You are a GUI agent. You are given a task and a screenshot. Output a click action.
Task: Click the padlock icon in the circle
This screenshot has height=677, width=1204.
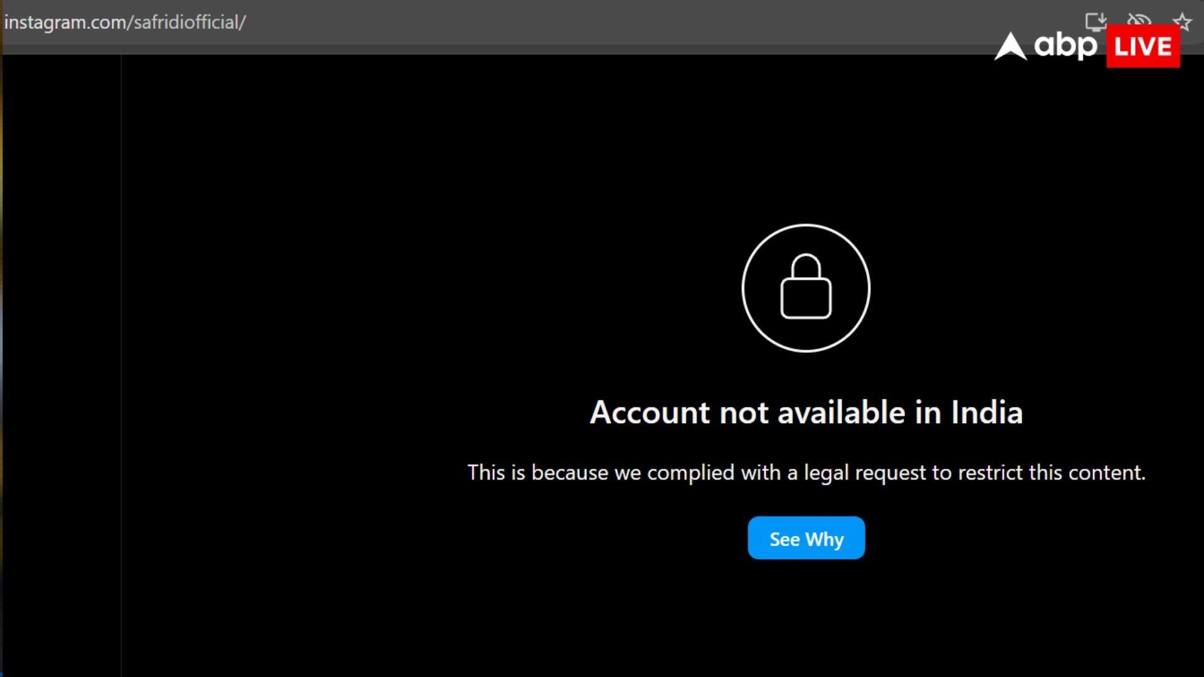coord(806,287)
